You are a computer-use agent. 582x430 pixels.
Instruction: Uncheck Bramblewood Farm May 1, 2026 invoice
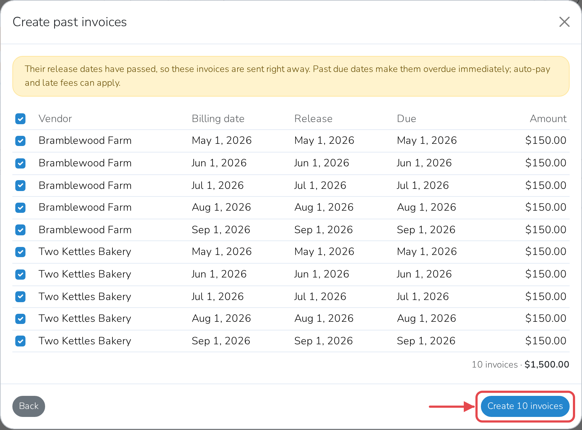pos(20,141)
